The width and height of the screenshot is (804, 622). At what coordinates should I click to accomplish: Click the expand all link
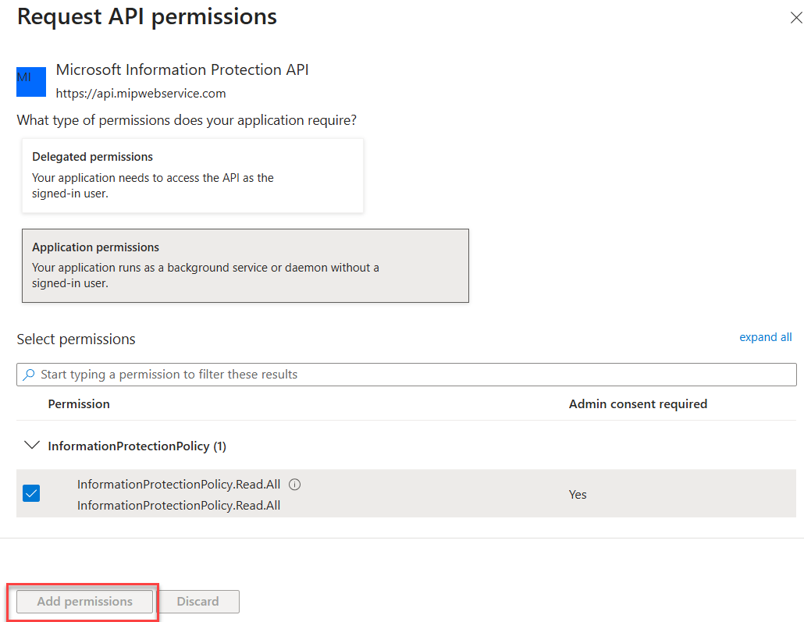(x=765, y=337)
